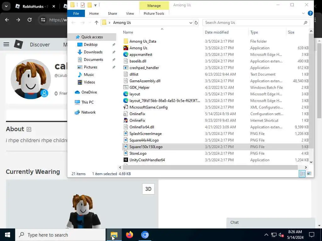Image resolution: width=322 pixels, height=241 pixels.
Task: Go up one folder level
Action: (x=96, y=23)
